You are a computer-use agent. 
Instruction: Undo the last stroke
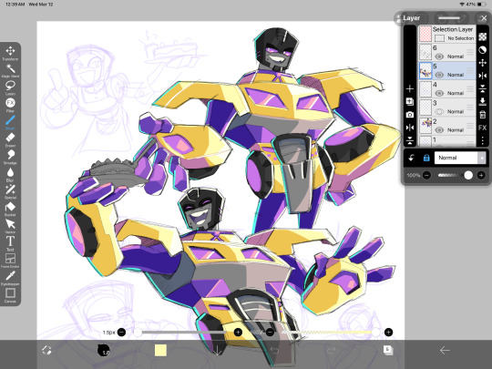click(274, 350)
